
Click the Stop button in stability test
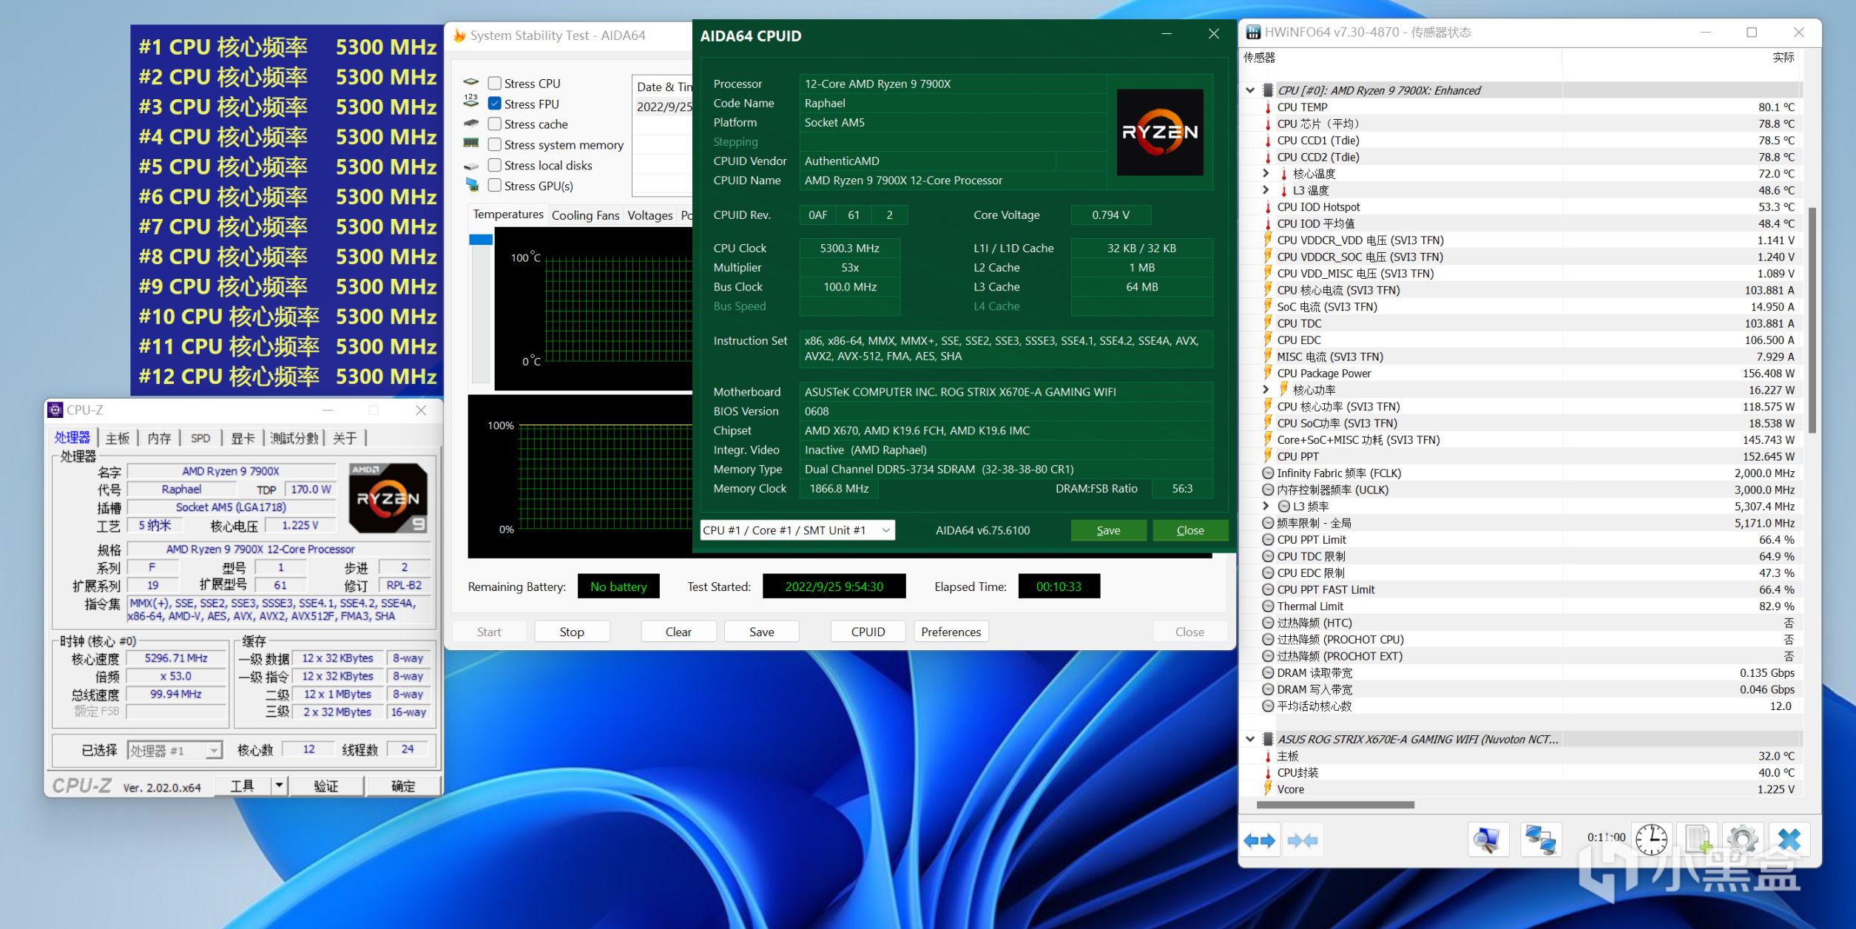(x=572, y=632)
